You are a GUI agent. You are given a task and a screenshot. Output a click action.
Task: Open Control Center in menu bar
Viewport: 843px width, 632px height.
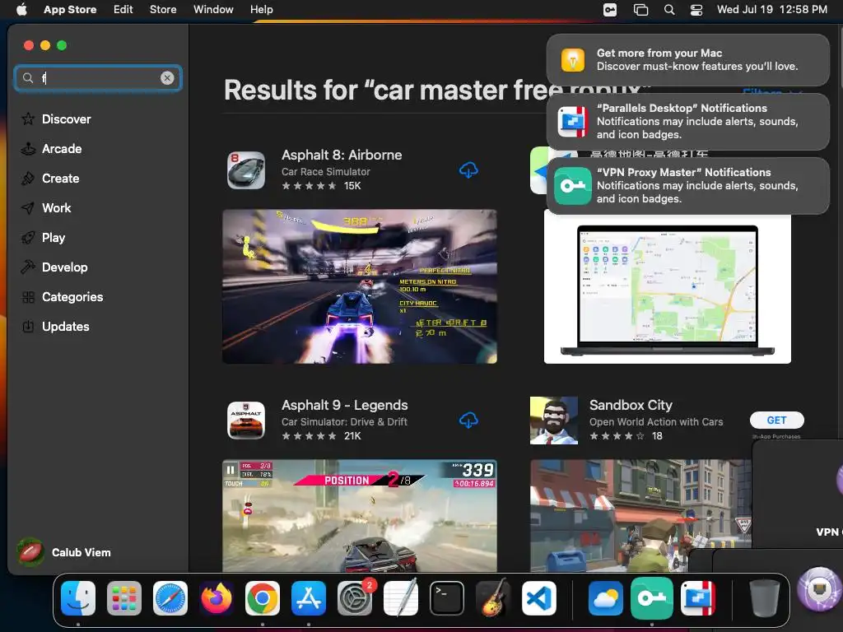pyautogui.click(x=696, y=10)
